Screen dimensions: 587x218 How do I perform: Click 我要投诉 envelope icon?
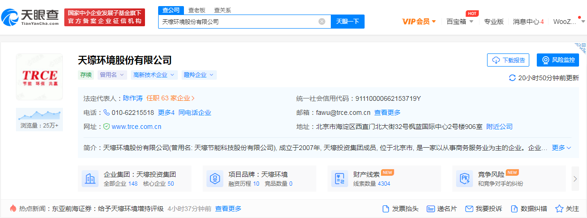pos(469,209)
